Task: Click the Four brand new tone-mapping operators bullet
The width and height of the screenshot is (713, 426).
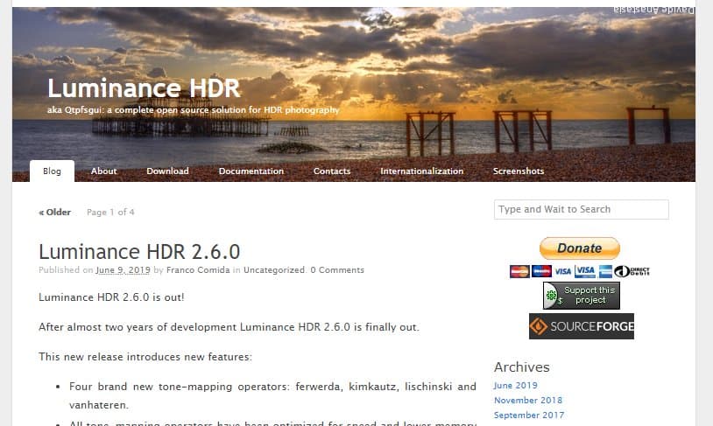Action: (x=272, y=395)
